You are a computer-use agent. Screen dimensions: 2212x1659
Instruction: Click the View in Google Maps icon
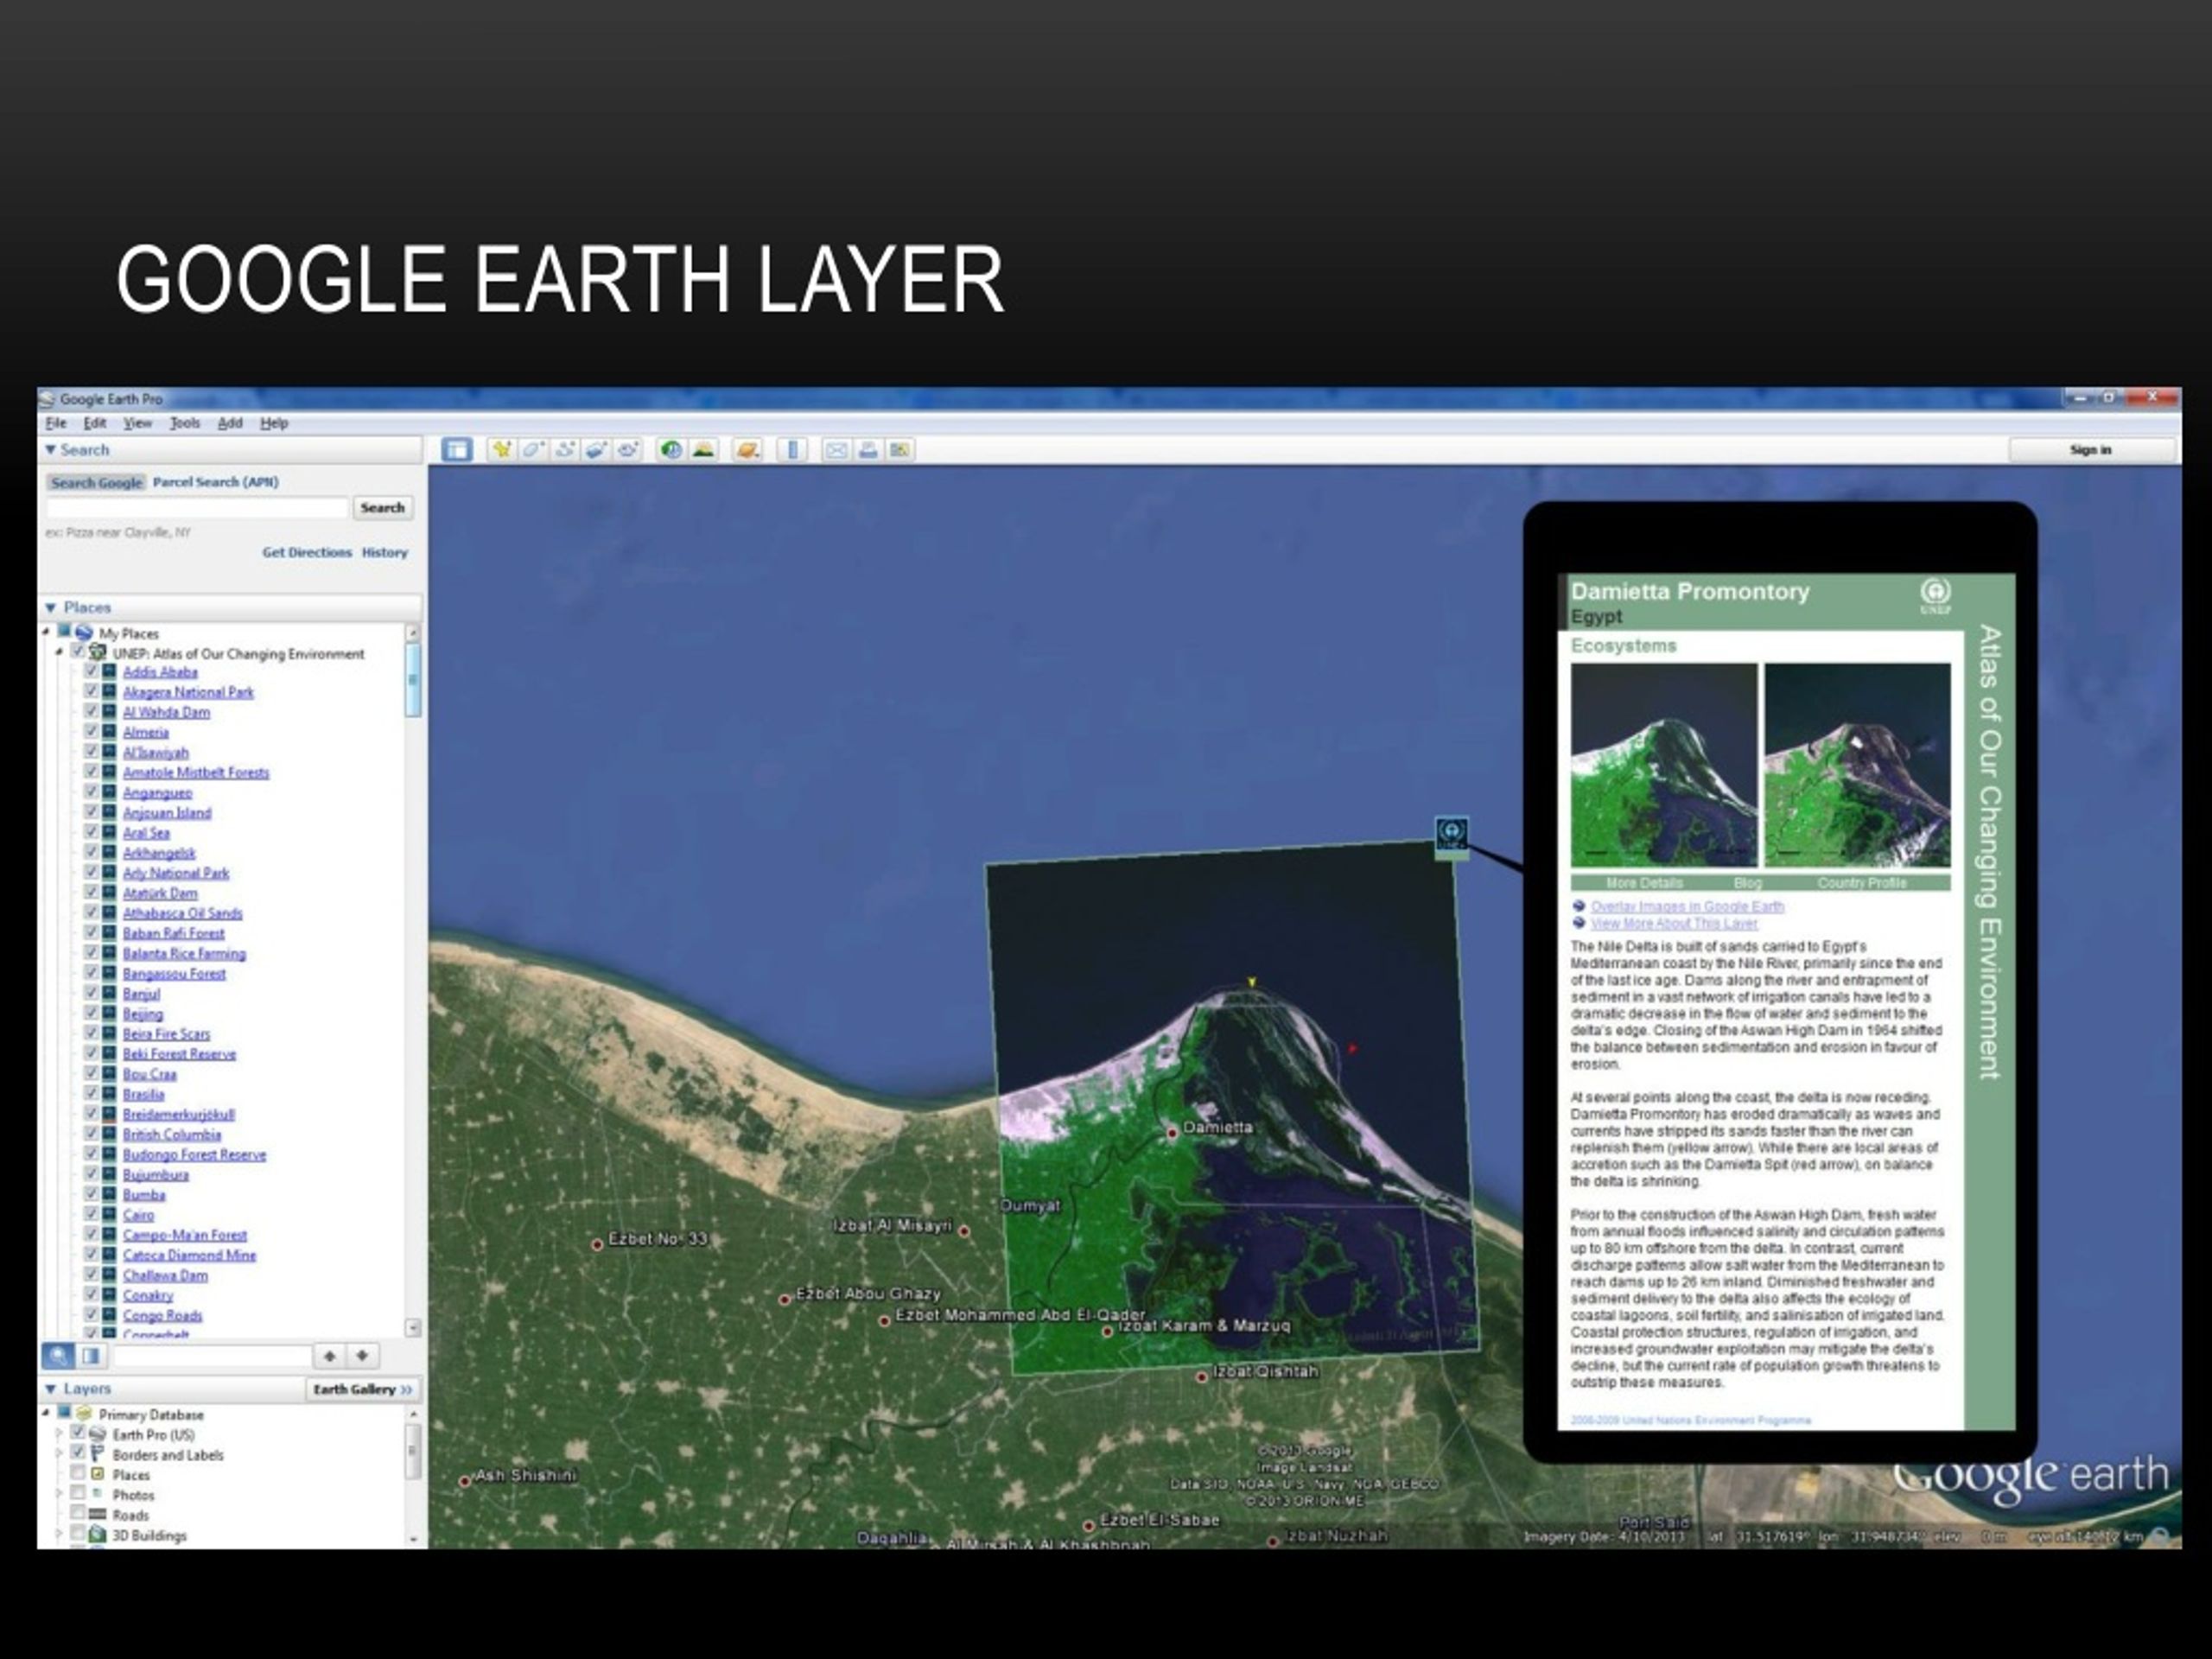[x=900, y=450]
